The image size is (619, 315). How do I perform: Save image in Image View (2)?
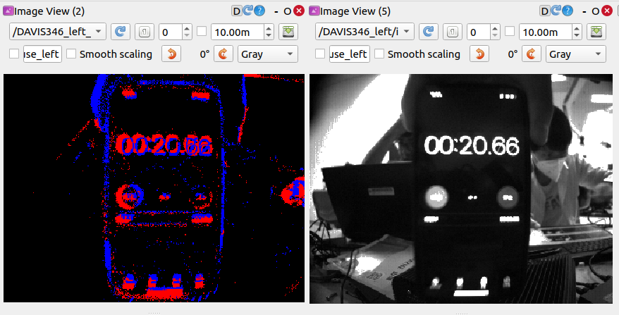288,32
